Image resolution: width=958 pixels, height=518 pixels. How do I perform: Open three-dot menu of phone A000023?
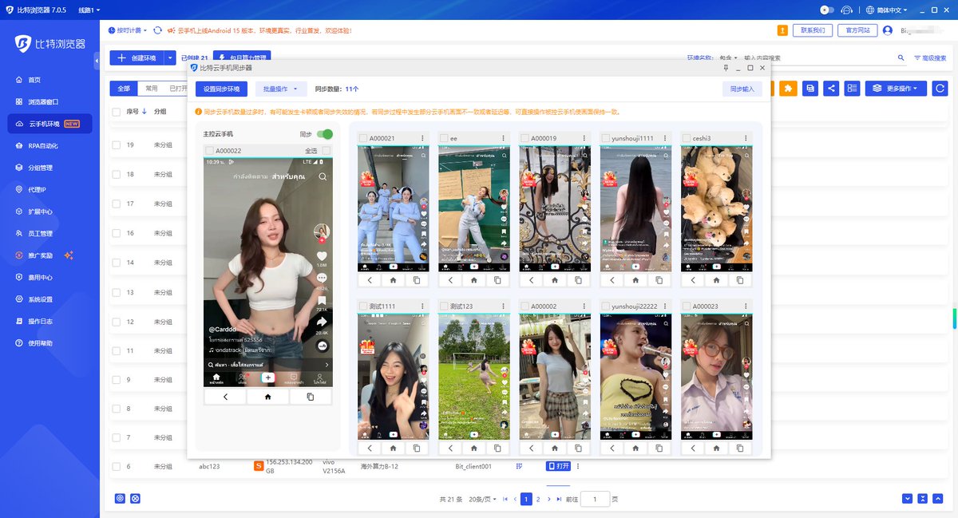click(x=746, y=306)
